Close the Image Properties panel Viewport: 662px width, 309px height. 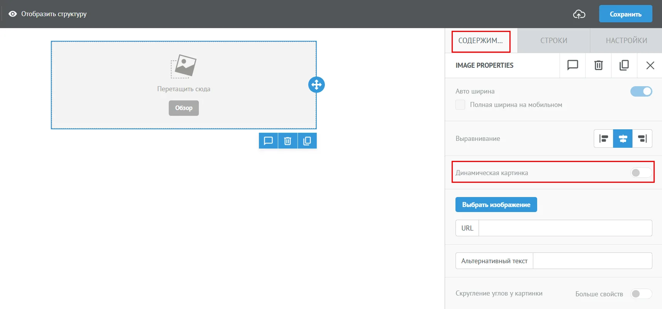click(x=650, y=65)
